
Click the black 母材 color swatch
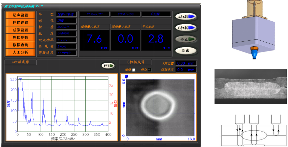pos(150,70)
